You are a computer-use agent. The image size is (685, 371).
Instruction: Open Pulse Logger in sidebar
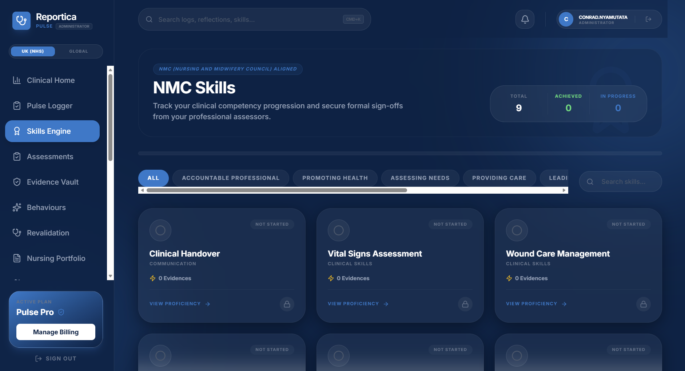click(52, 106)
